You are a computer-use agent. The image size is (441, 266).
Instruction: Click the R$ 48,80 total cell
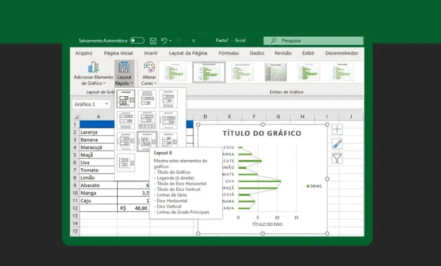coord(133,208)
